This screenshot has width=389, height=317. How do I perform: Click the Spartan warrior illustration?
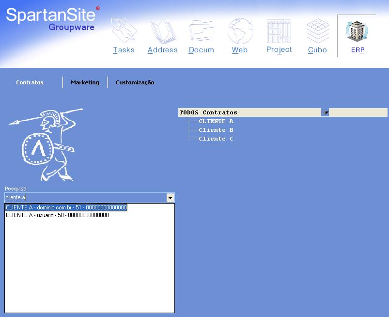46,144
